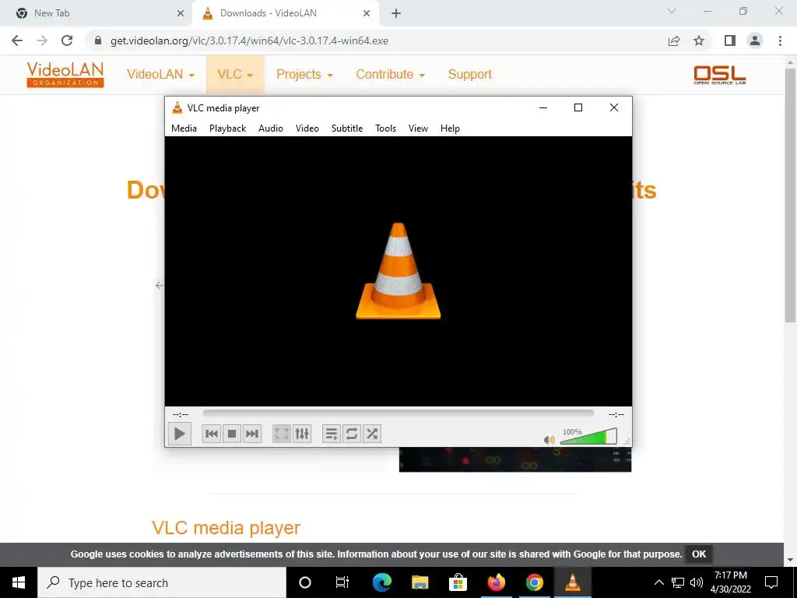Click the Chrome address bar URL

point(249,40)
